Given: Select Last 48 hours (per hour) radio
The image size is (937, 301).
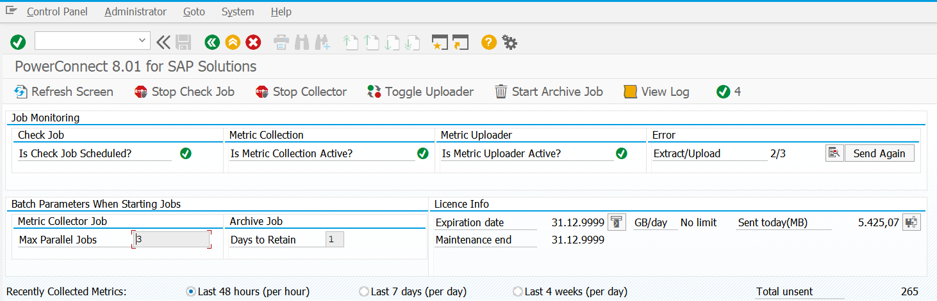Looking at the screenshot, I should [x=190, y=291].
